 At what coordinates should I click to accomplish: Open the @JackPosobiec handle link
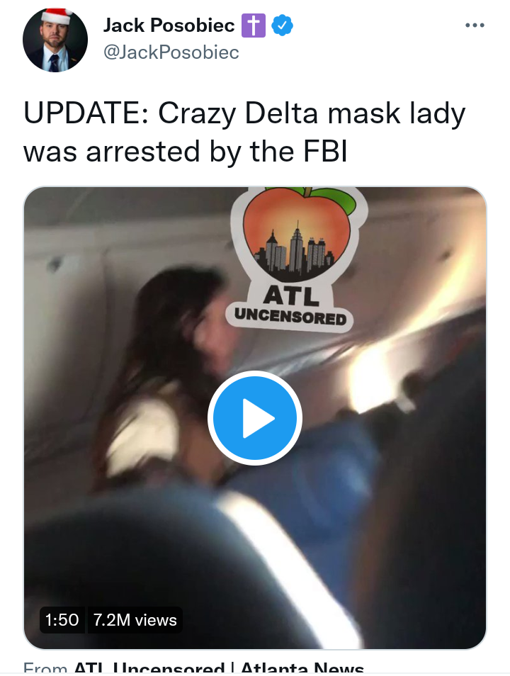point(171,52)
